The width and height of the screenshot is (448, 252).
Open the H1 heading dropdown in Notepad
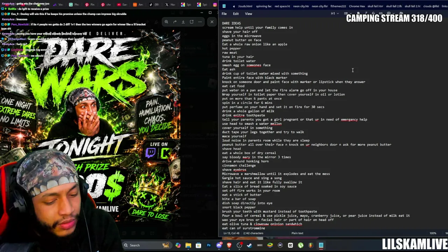pyautogui.click(x=334, y=14)
